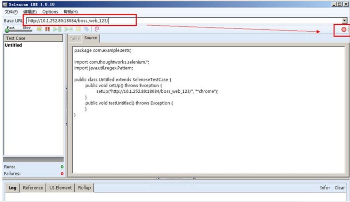
Task: Apply rollup rules with swirl icon
Action: tap(97, 29)
